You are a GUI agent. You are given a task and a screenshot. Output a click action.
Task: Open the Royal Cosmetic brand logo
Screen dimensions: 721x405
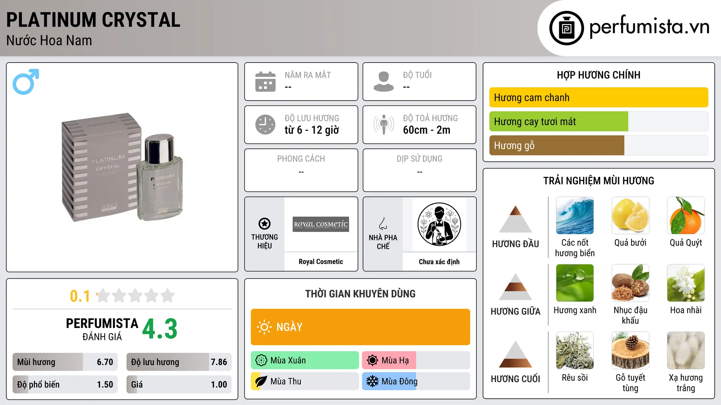tap(321, 224)
